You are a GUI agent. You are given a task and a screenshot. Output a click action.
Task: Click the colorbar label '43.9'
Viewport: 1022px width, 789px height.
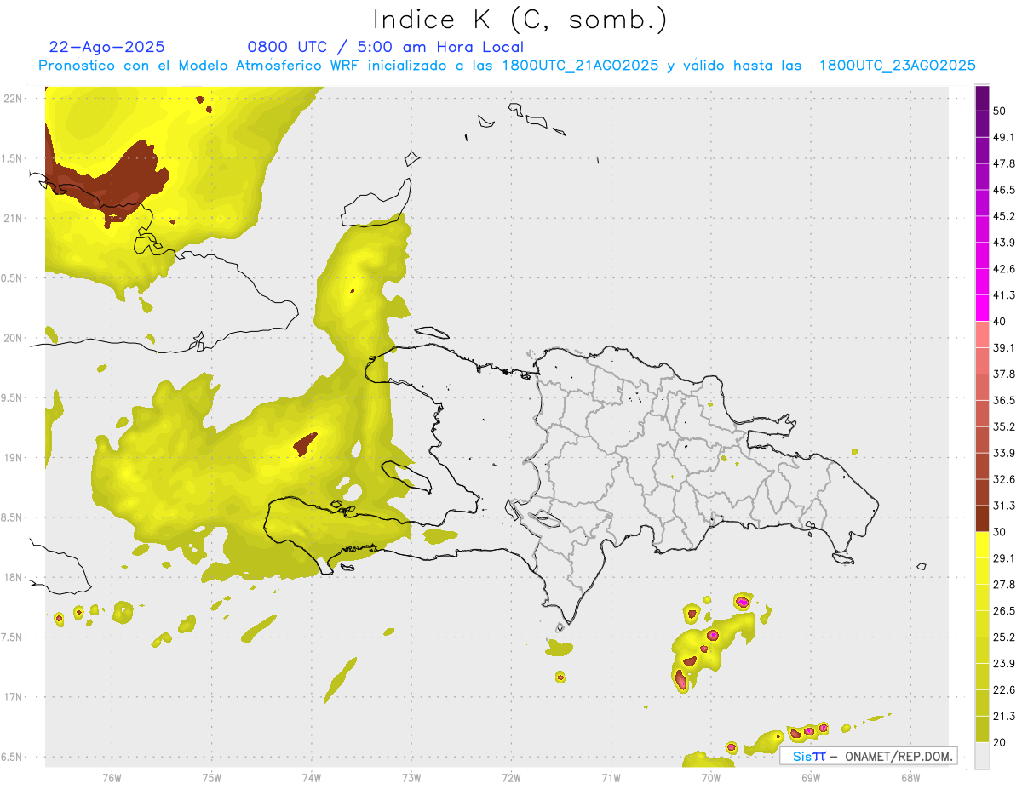click(1004, 243)
